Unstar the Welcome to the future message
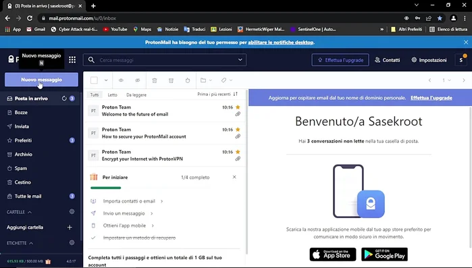Image resolution: width=472 pixels, height=268 pixels. 238,107
